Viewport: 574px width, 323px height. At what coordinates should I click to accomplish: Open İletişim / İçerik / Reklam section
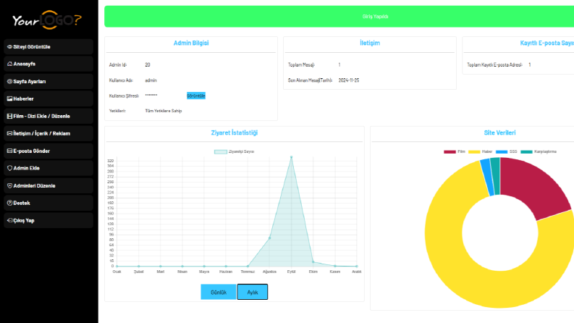[48, 133]
